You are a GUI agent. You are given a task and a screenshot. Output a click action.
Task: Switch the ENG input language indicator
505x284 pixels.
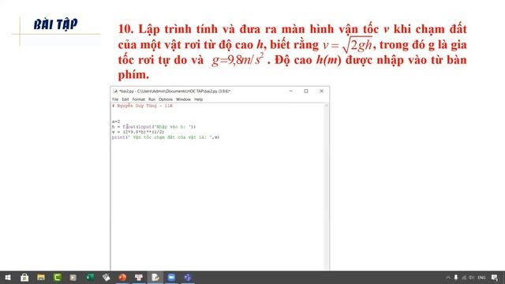tap(481, 277)
